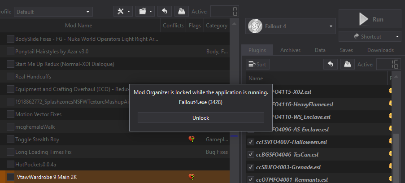Switch to the Archives tab
The width and height of the screenshot is (405, 183).
click(290, 50)
